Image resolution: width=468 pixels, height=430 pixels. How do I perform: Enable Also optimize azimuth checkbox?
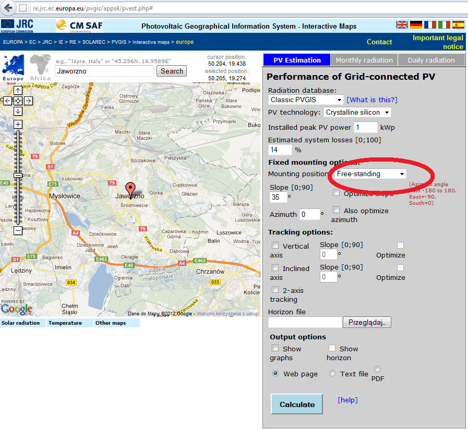point(337,210)
